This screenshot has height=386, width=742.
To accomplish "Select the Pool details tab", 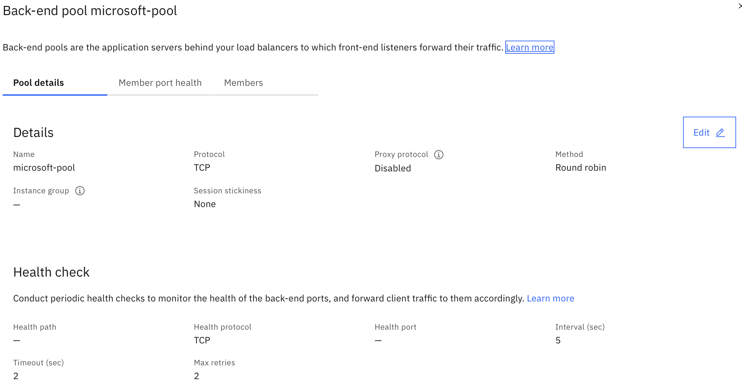I will click(x=38, y=83).
